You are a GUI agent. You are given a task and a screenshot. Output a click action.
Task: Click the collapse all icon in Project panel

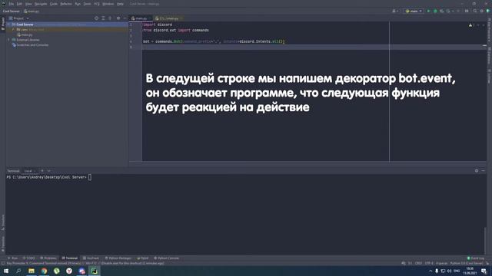[x=110, y=18]
